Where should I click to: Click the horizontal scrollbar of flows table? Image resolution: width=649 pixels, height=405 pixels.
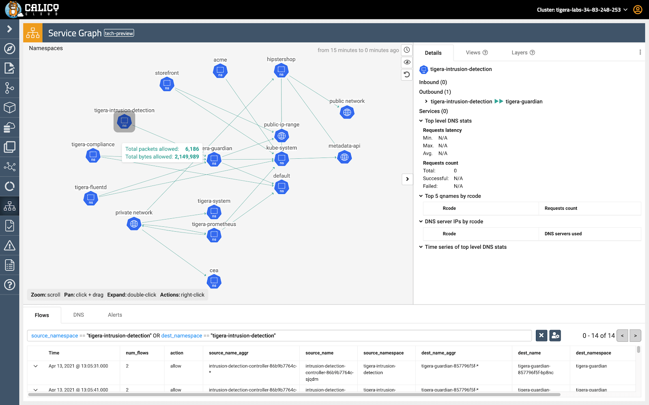tap(294, 394)
